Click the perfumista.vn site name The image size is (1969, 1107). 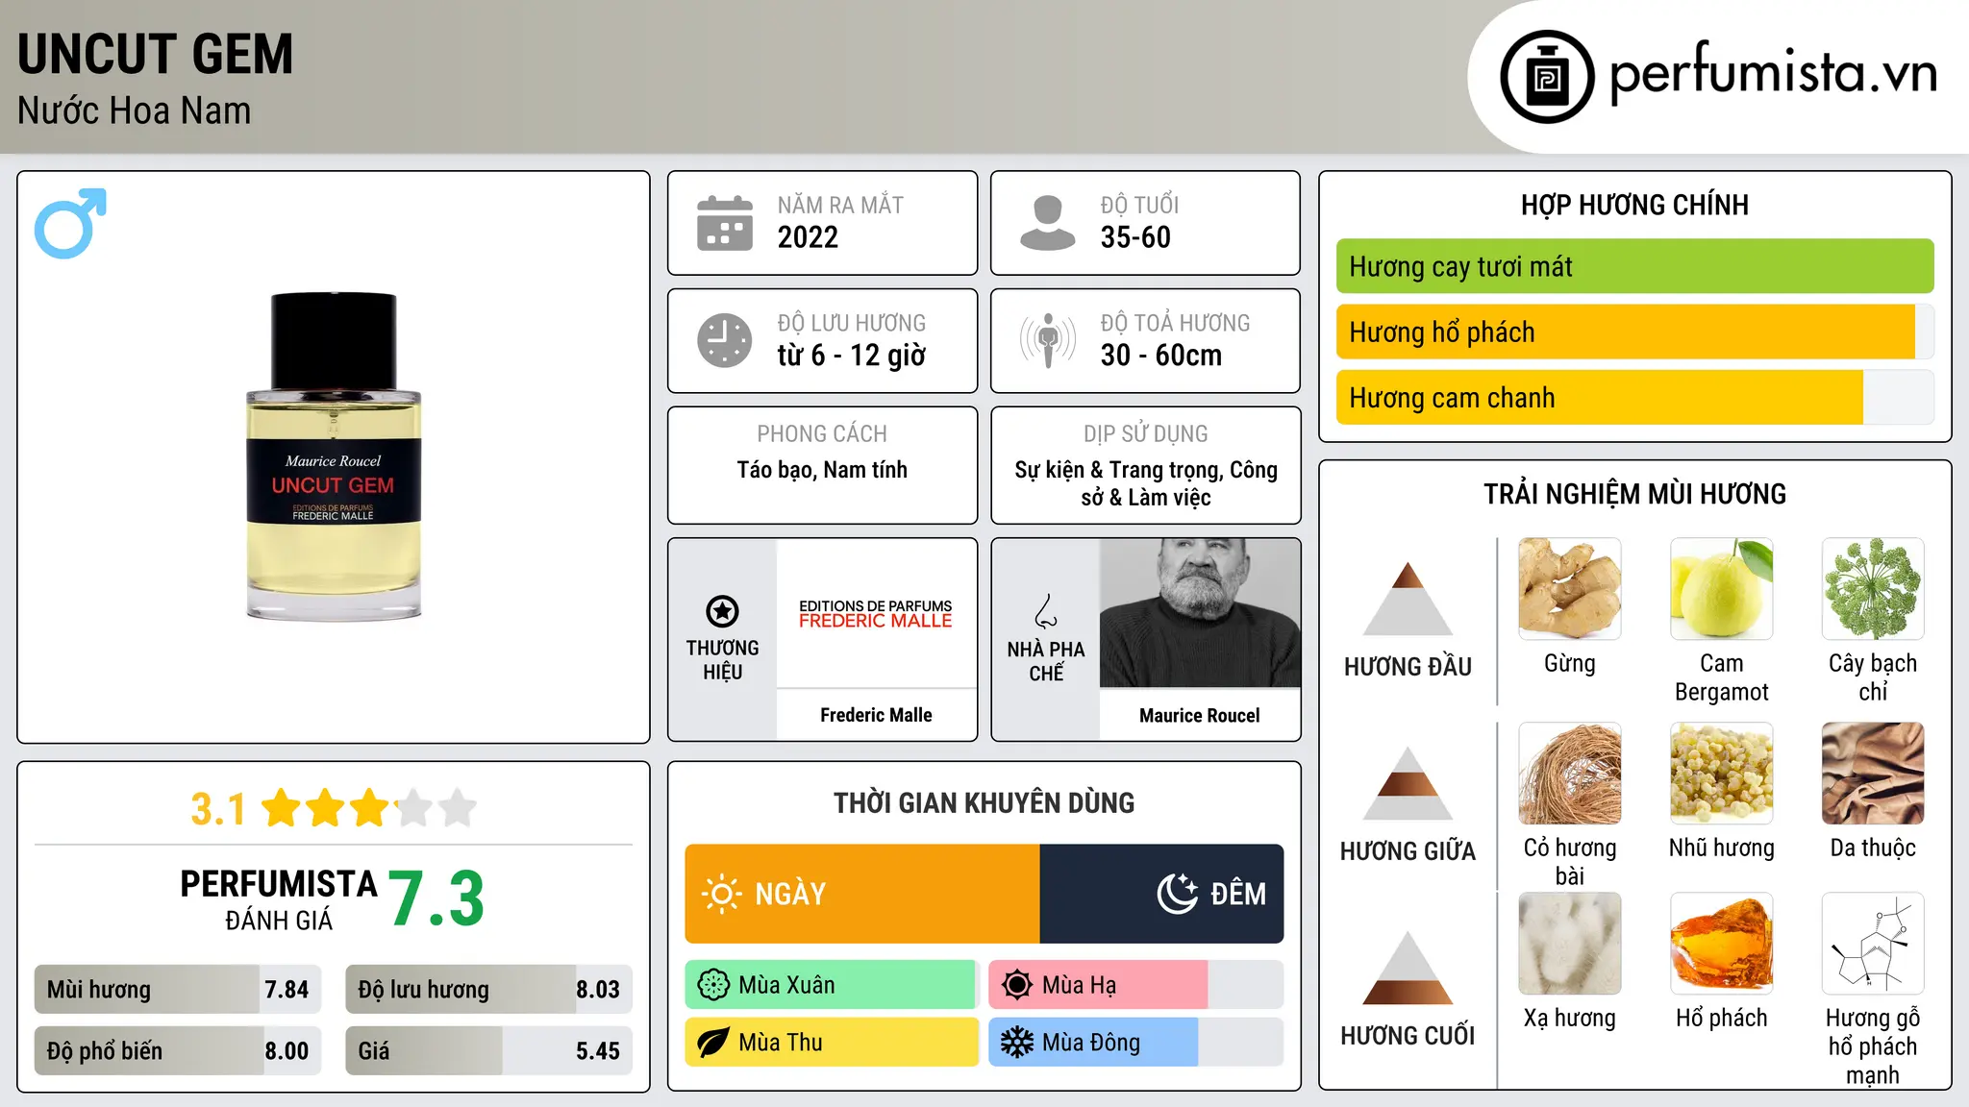coord(1774,73)
